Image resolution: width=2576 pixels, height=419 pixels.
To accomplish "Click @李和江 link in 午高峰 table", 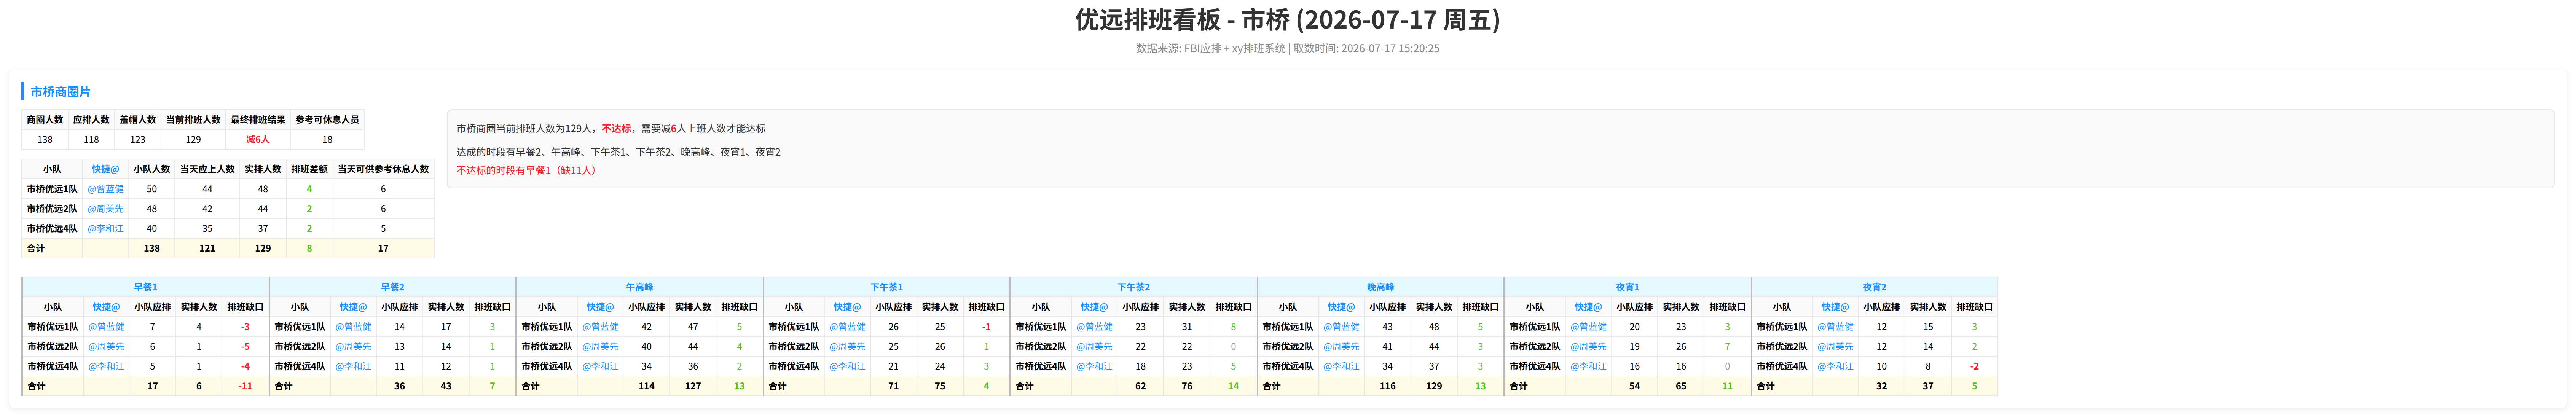I will [x=600, y=367].
